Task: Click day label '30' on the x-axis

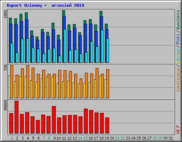Action: pyautogui.click(x=165, y=138)
